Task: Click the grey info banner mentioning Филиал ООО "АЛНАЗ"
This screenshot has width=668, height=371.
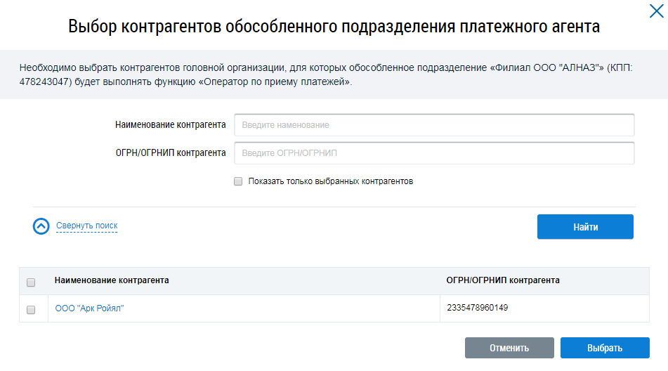Action: pyautogui.click(x=334, y=74)
